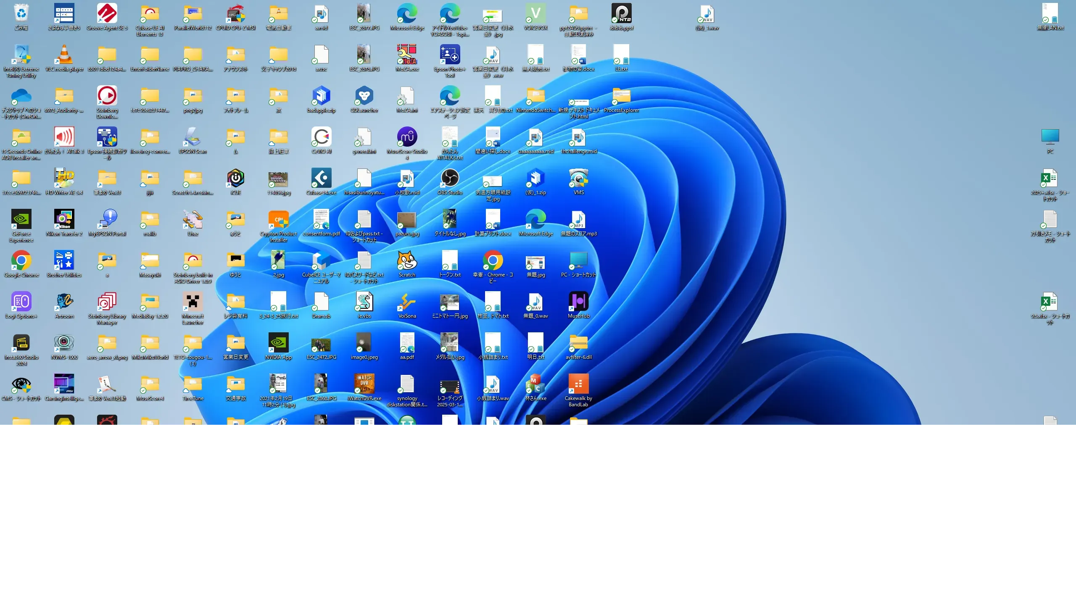Viewport: 1076px width, 605px height.
Task: Select the CeVIO AI icon
Action: click(x=322, y=137)
